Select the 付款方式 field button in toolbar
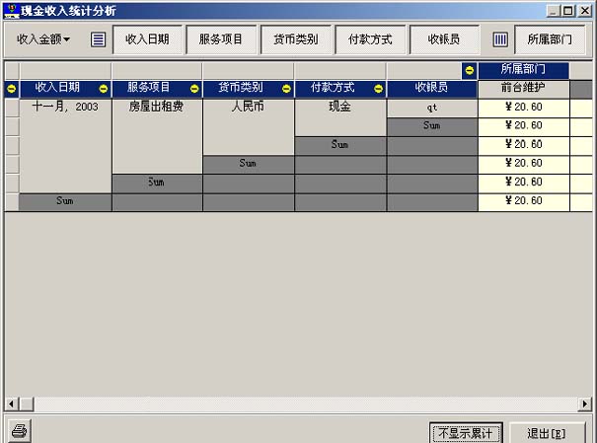This screenshot has height=443, width=597. (x=370, y=40)
